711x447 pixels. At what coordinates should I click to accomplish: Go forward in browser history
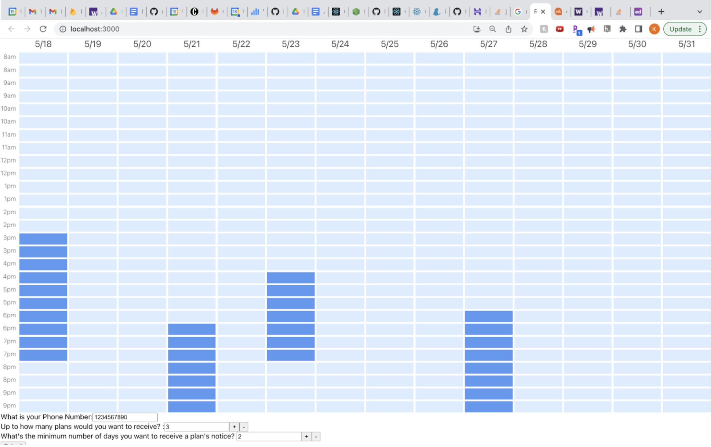[x=27, y=29]
